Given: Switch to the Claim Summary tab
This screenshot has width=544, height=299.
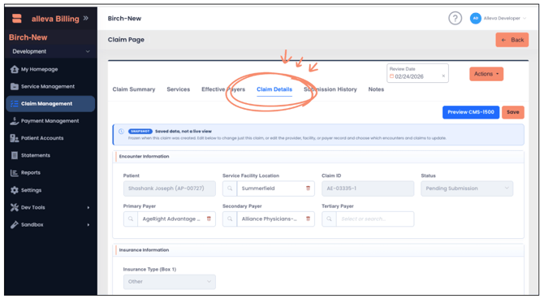Looking at the screenshot, I should pos(134,89).
